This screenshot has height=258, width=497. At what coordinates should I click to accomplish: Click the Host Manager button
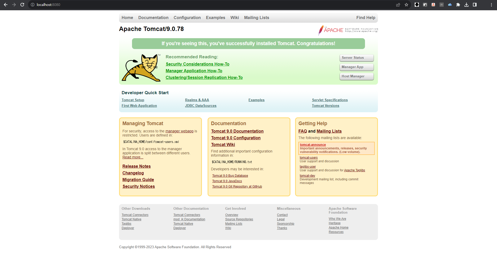pyautogui.click(x=357, y=76)
